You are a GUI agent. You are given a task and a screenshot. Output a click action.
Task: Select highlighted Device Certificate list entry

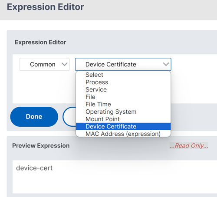coord(123,126)
